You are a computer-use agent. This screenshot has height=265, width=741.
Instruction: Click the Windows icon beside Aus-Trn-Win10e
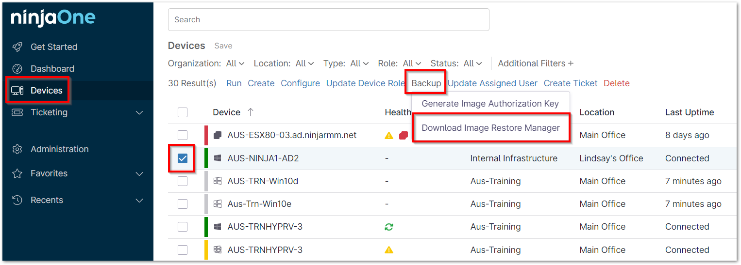[x=218, y=204]
